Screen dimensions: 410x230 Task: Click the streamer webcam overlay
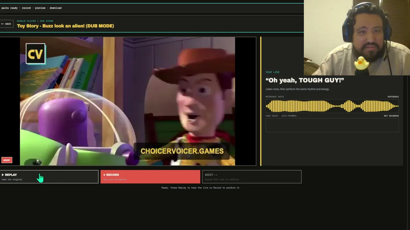click(357, 38)
